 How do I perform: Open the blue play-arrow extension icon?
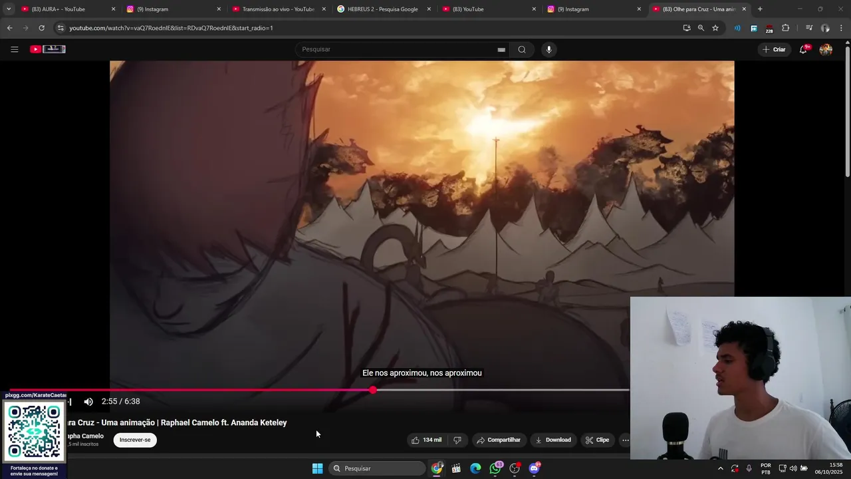click(x=754, y=28)
